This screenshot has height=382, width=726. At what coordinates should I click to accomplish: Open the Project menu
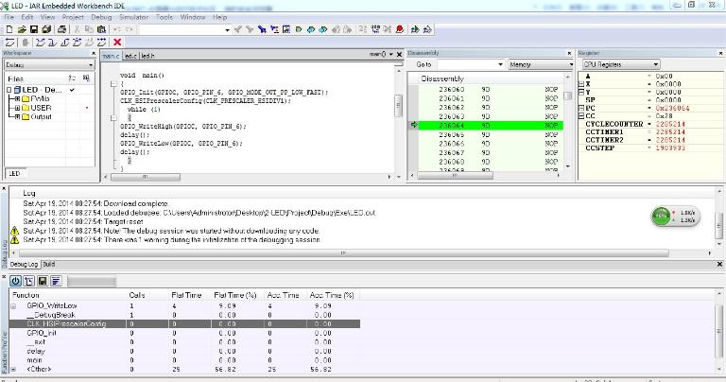click(73, 17)
